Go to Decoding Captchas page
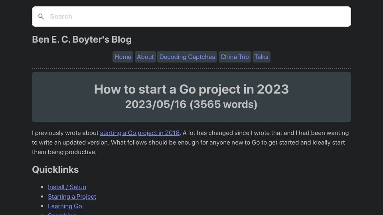Screen dimensions: 383x215 pos(187,57)
